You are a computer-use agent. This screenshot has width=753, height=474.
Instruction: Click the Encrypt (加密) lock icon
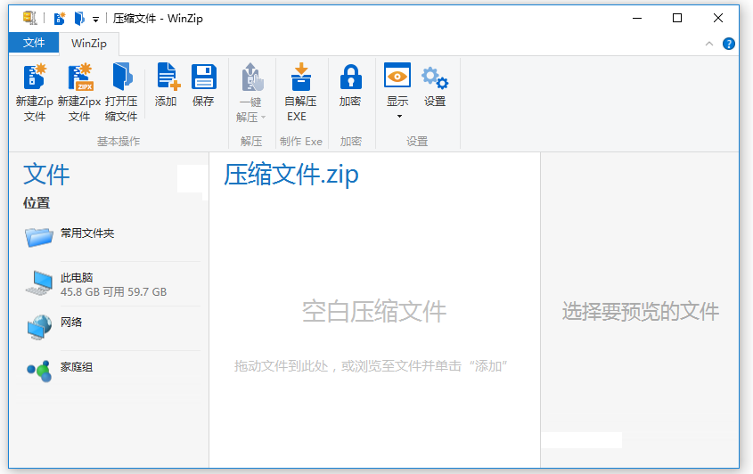point(350,77)
